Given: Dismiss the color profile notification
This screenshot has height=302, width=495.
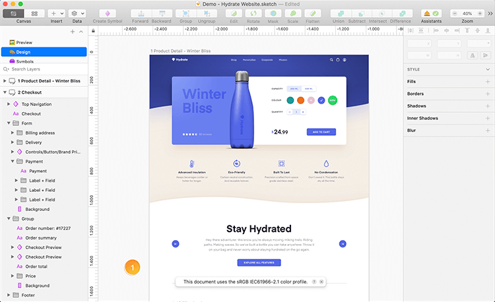Looking at the screenshot, I should (x=321, y=282).
